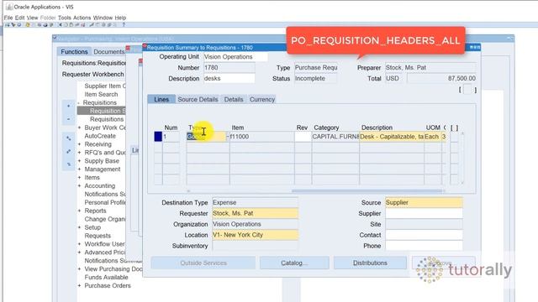Click the Find toolbar icon

(13, 24)
